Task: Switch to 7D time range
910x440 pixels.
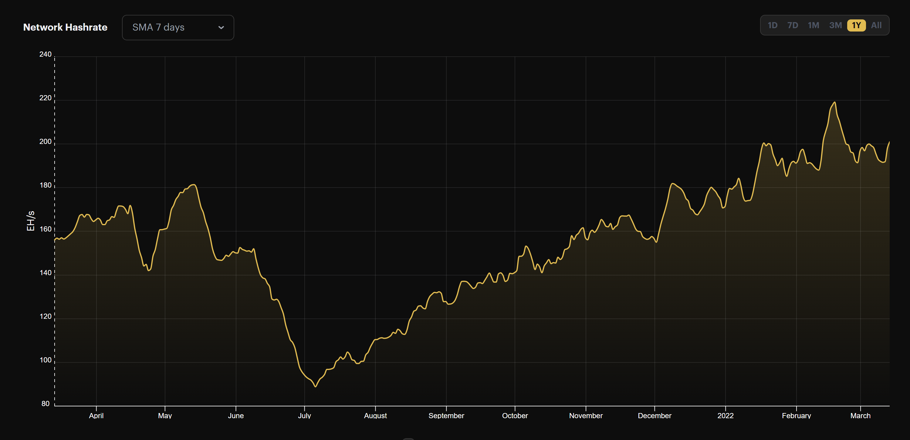Action: point(792,25)
